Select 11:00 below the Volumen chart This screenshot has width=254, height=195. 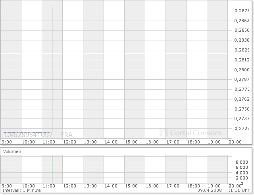click(x=49, y=186)
